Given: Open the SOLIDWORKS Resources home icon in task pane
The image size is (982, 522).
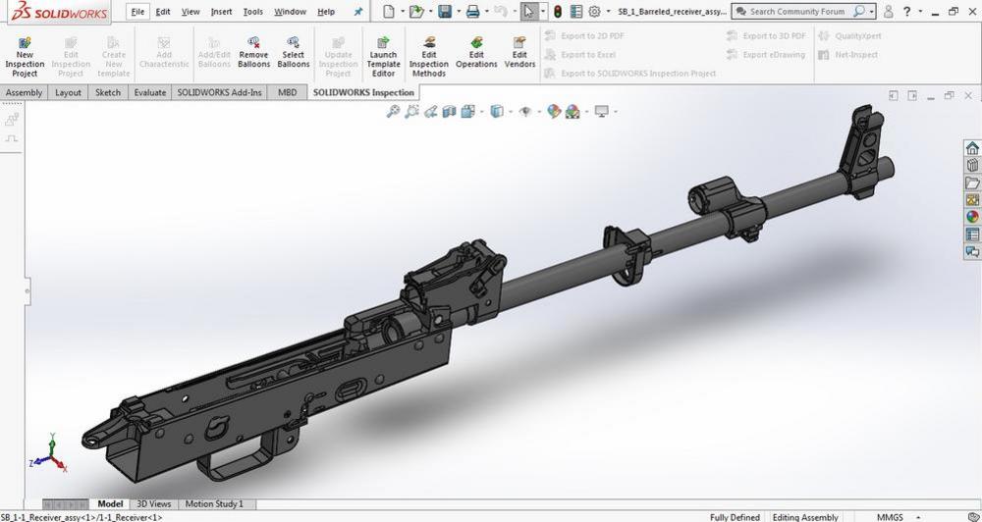Looking at the screenshot, I should 972,148.
